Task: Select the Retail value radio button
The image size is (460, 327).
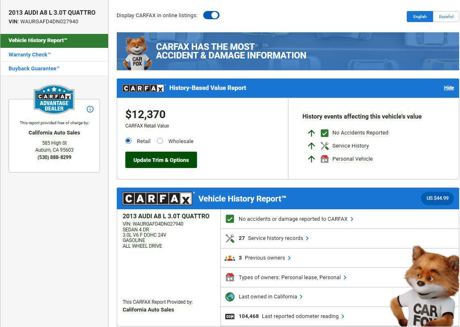Action: [128, 141]
